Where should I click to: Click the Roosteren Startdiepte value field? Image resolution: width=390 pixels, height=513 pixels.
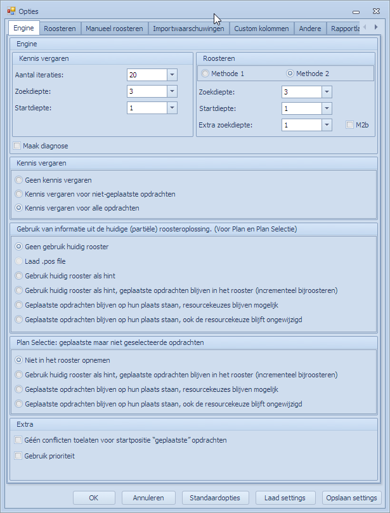[x=302, y=108]
